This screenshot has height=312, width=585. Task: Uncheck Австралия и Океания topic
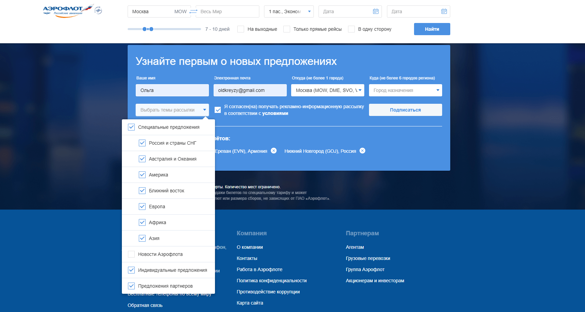click(x=142, y=159)
